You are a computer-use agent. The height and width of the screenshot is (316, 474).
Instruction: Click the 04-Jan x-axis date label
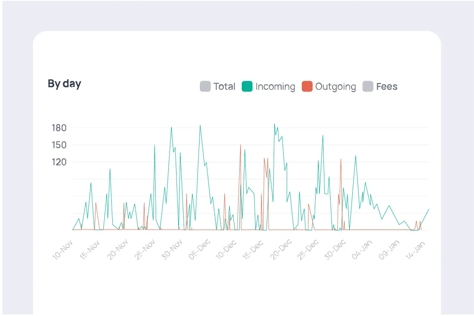[x=363, y=249]
